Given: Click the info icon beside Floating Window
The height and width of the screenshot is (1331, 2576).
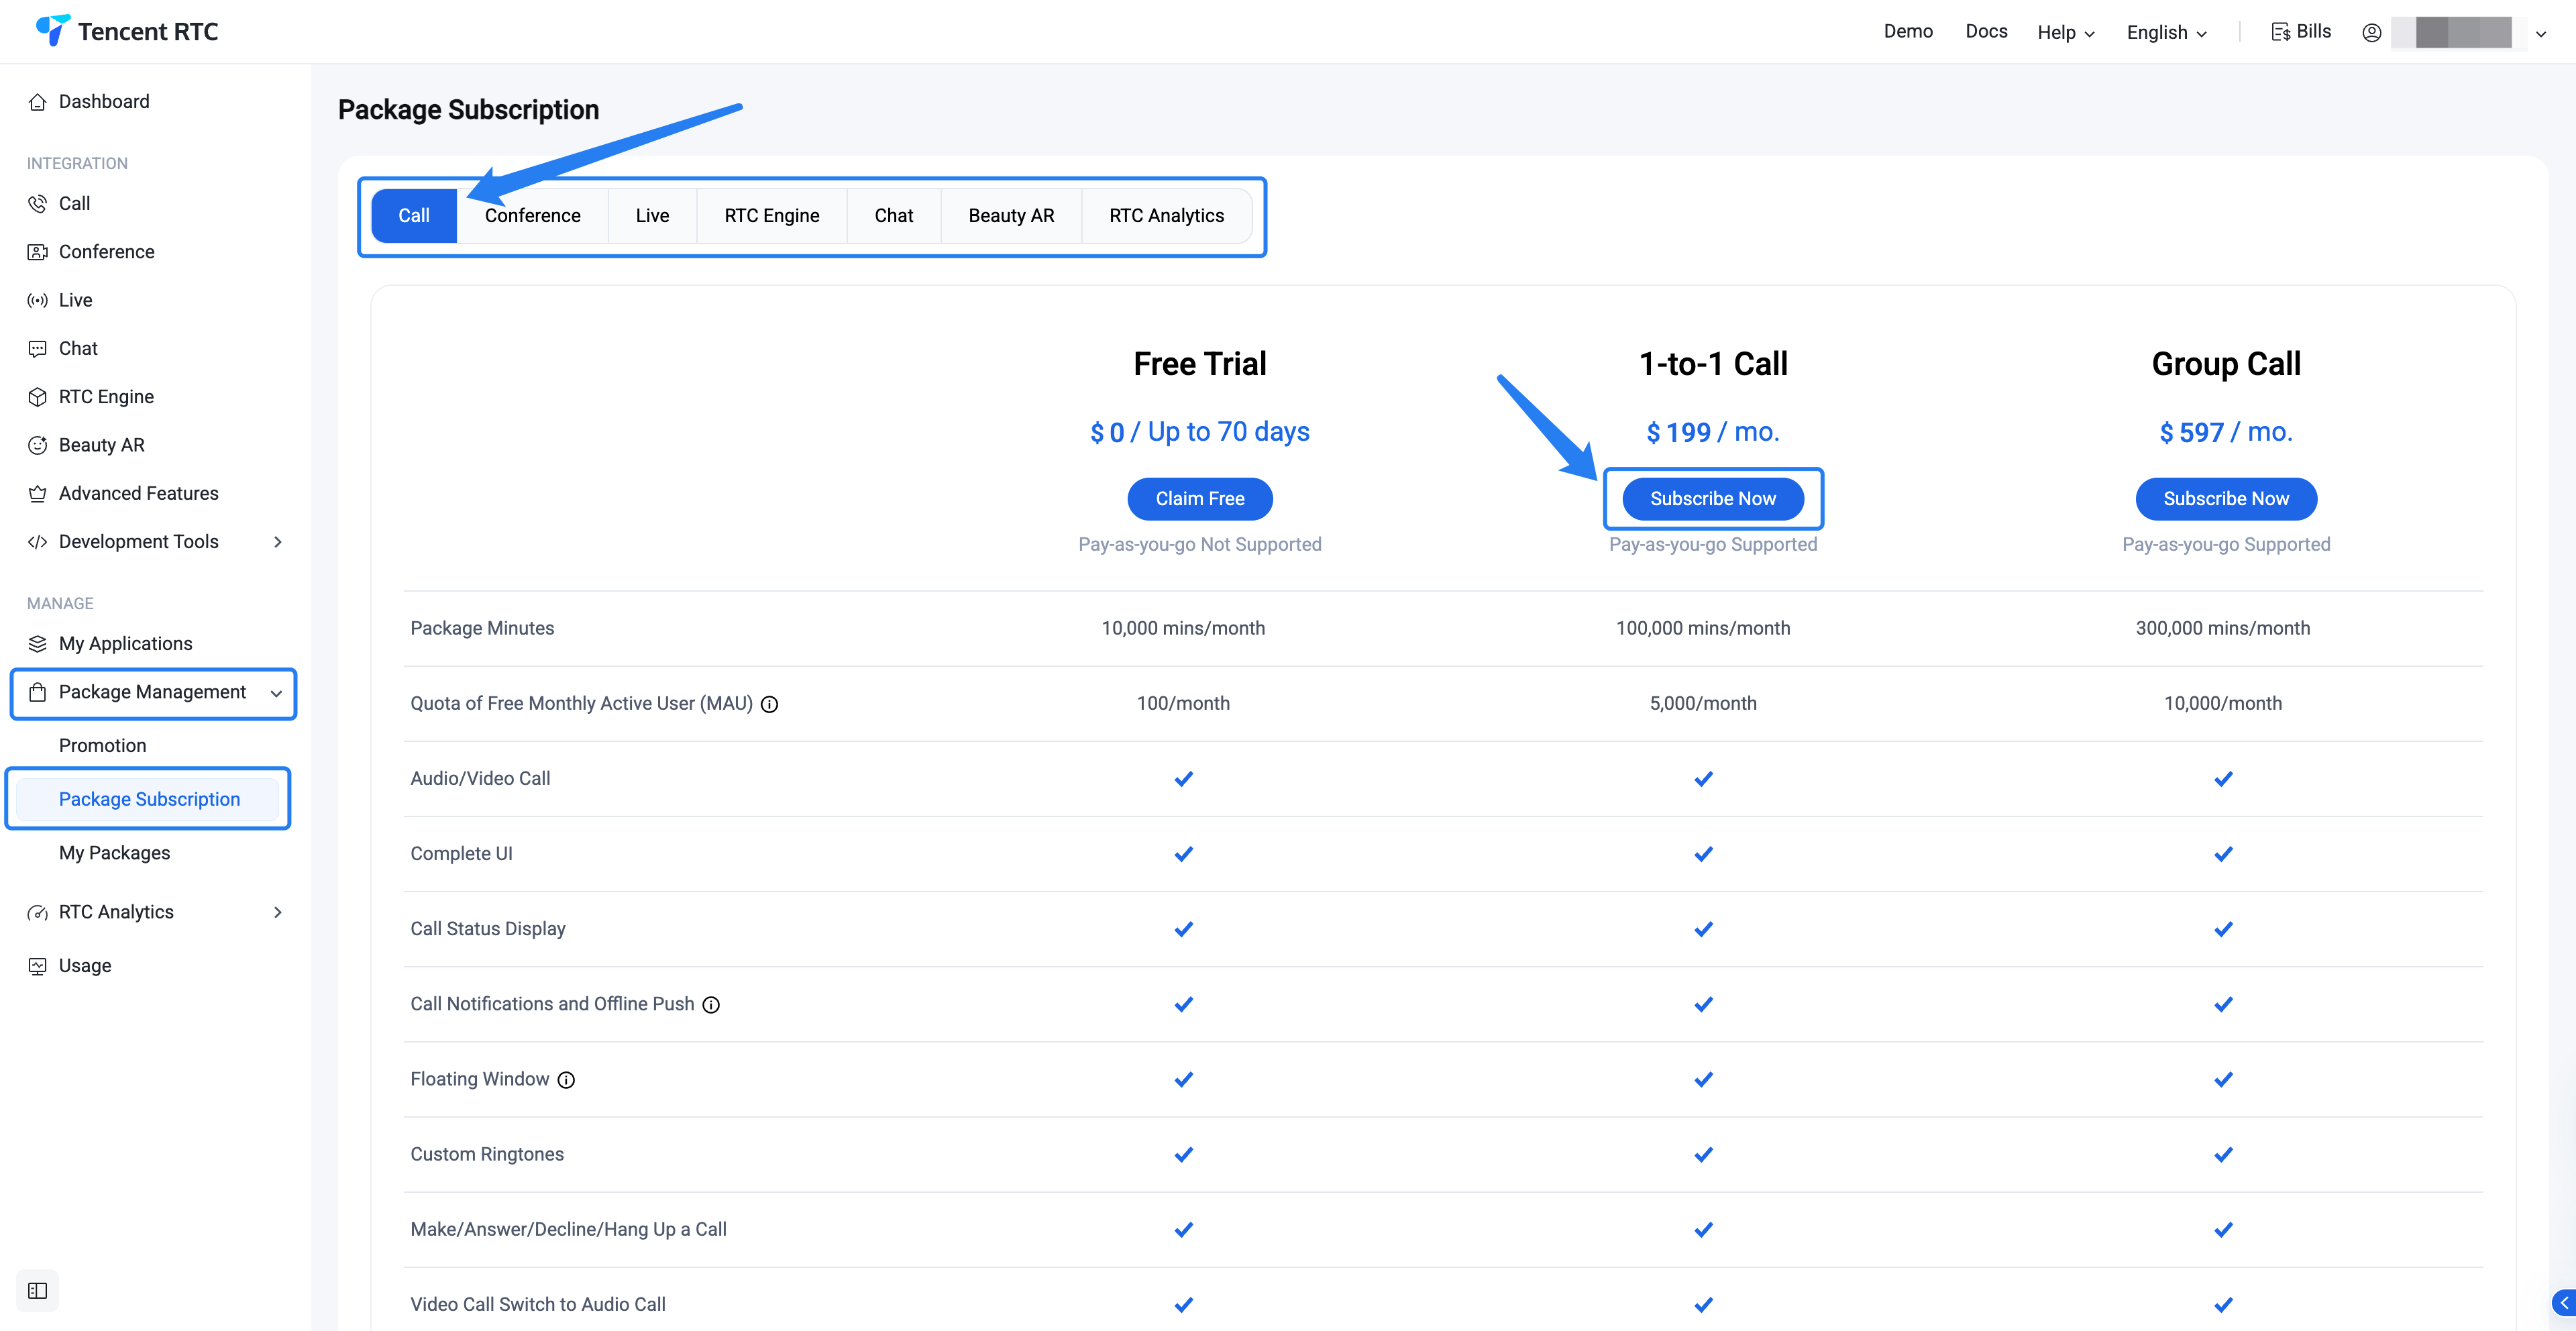Looking at the screenshot, I should tap(566, 1080).
